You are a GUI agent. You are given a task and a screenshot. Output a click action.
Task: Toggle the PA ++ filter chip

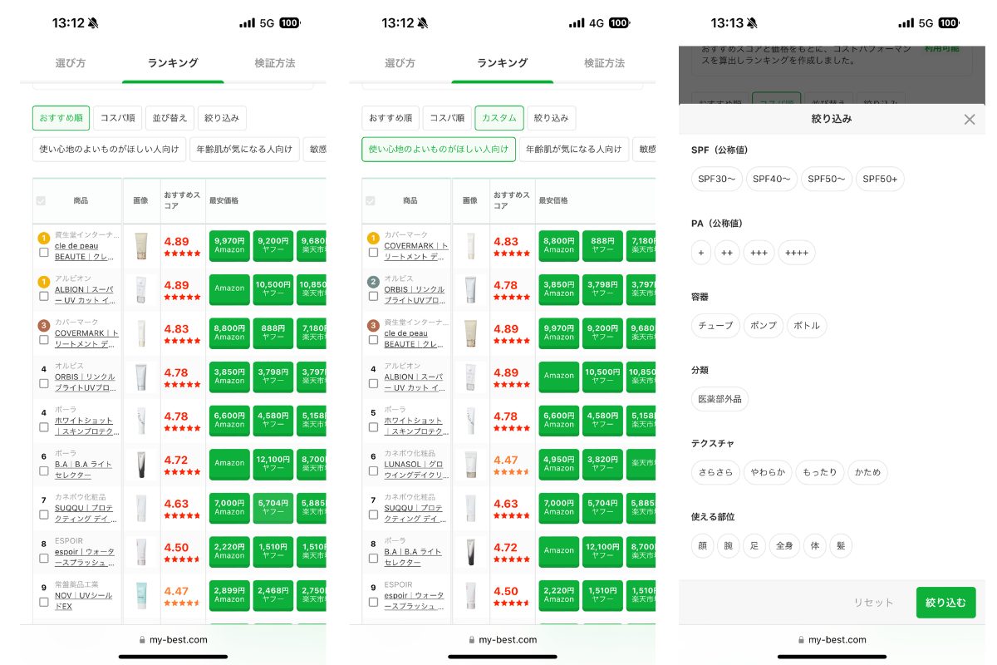click(x=727, y=253)
